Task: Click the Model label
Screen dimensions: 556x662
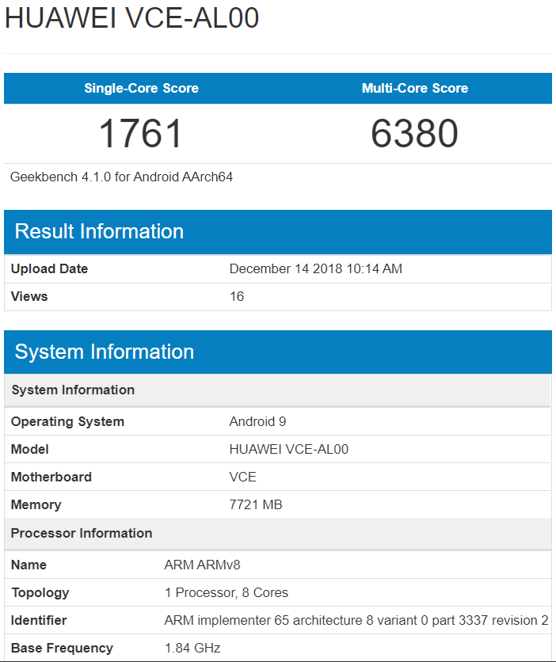Action: point(30,449)
